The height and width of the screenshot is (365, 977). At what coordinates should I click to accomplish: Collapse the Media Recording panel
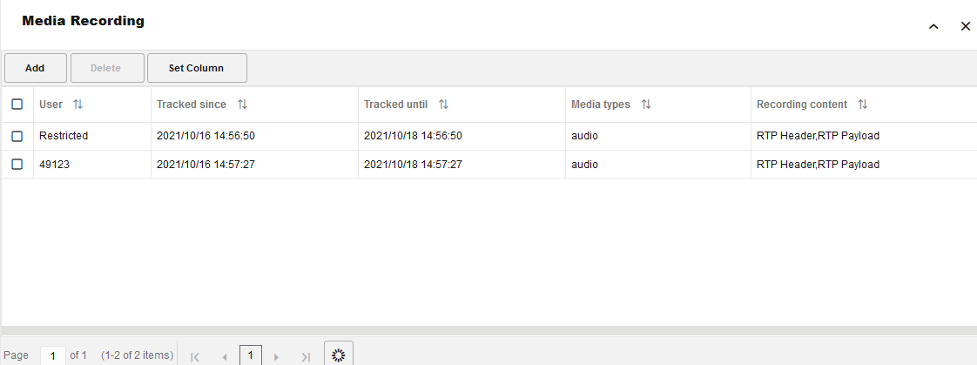pos(933,26)
